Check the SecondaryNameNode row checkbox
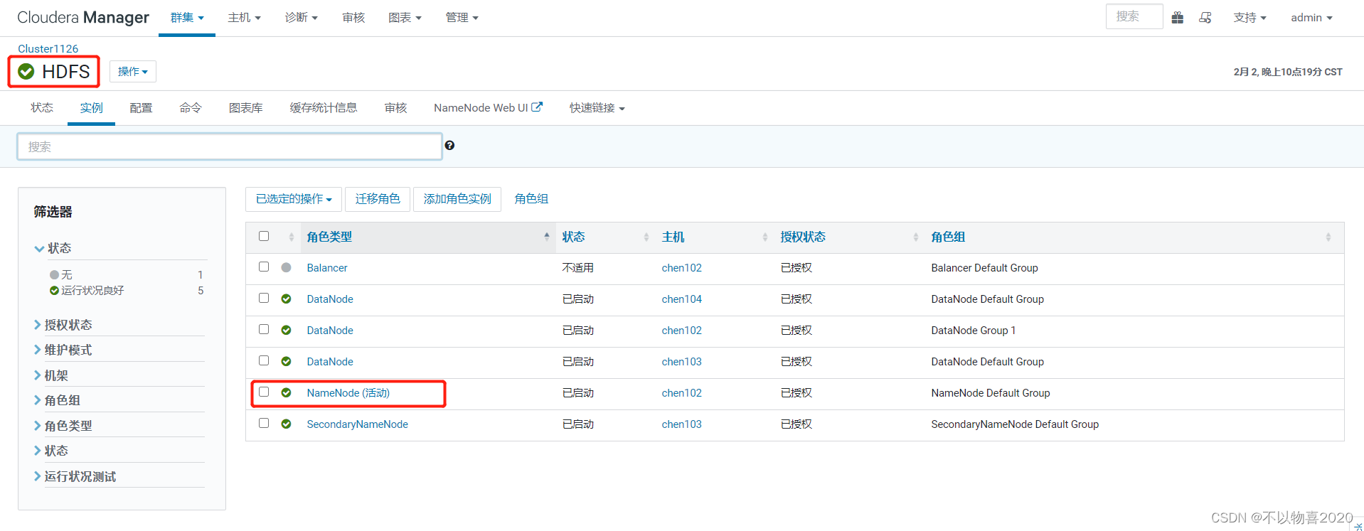Image resolution: width=1364 pixels, height=531 pixels. point(264,423)
